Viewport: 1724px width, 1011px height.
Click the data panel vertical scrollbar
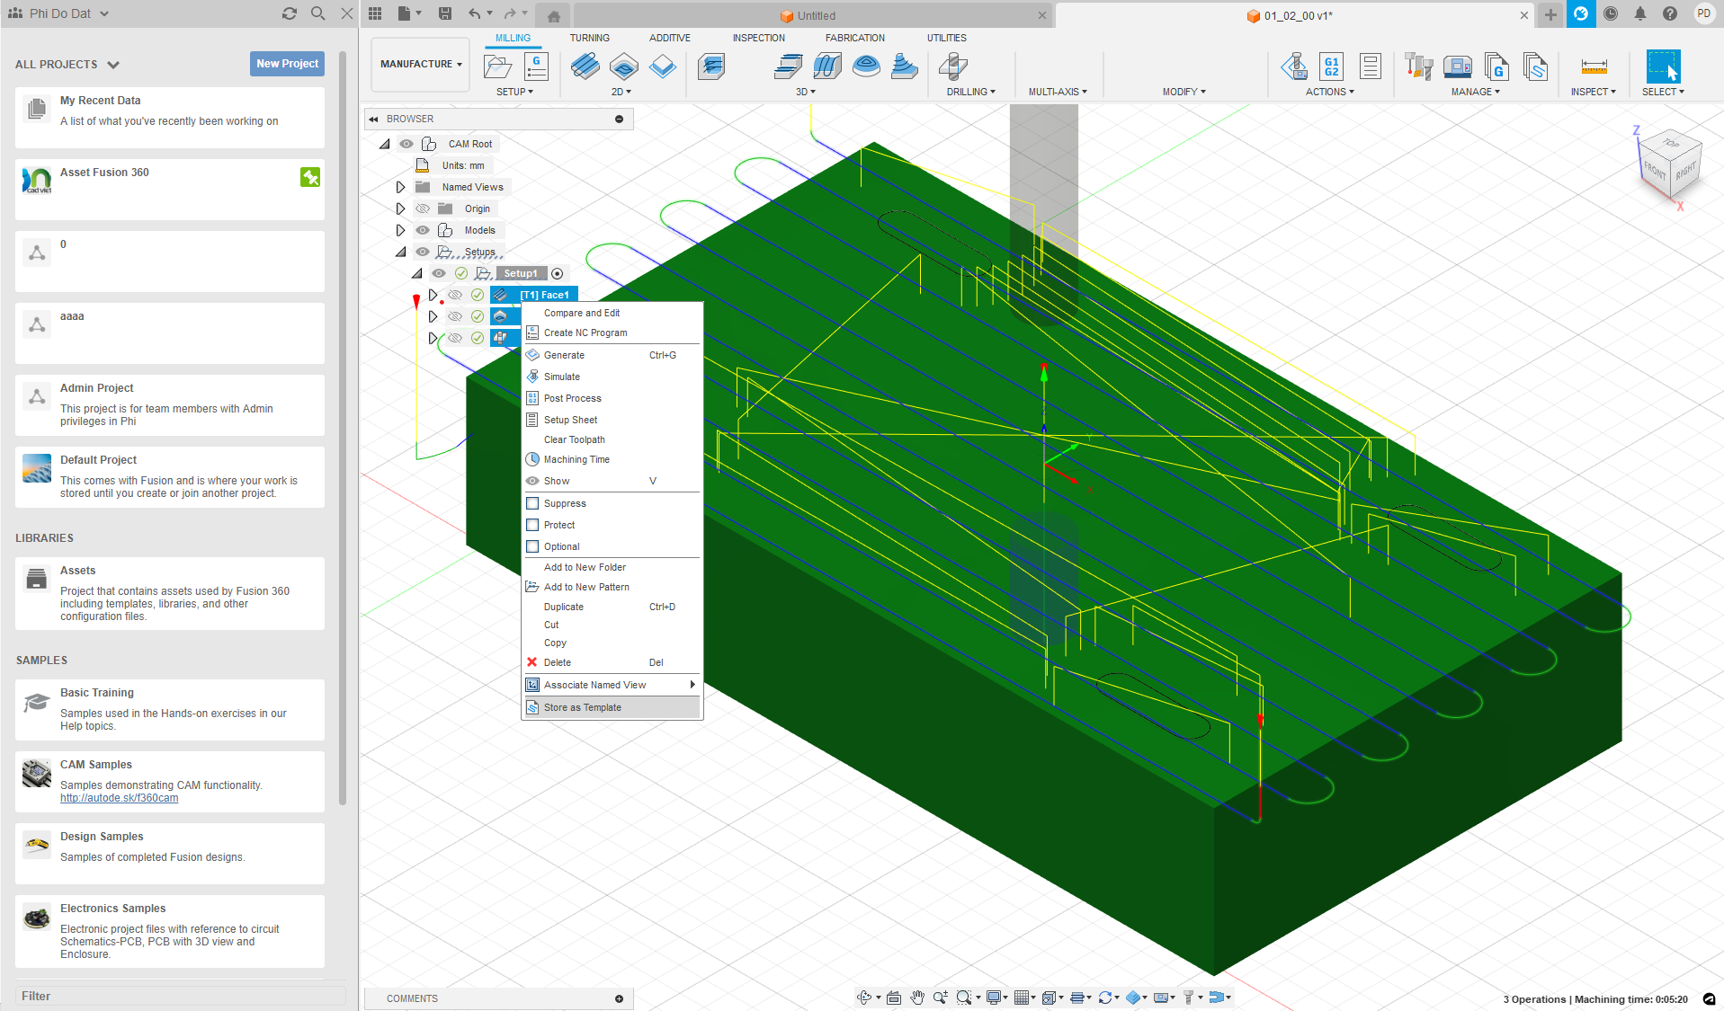pos(343,428)
